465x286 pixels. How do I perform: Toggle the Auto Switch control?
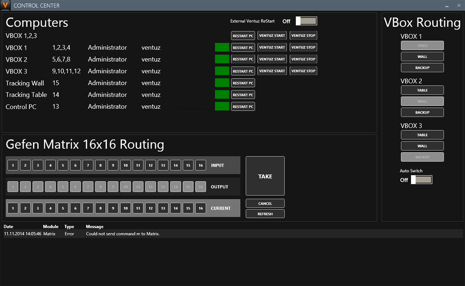(x=421, y=180)
